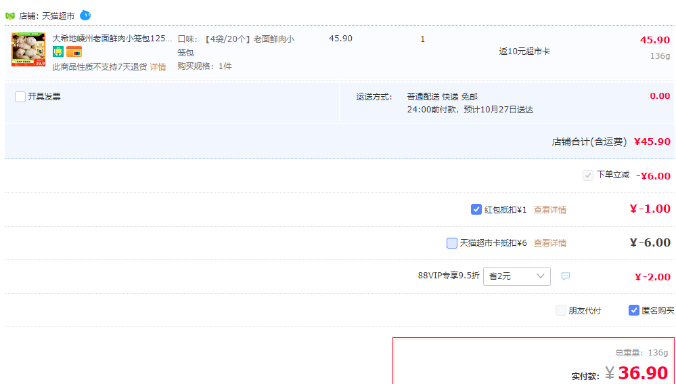This screenshot has height=384, width=676.
Task: Check the 天猫超市卡抵扣¥6 checkbox
Action: point(452,243)
